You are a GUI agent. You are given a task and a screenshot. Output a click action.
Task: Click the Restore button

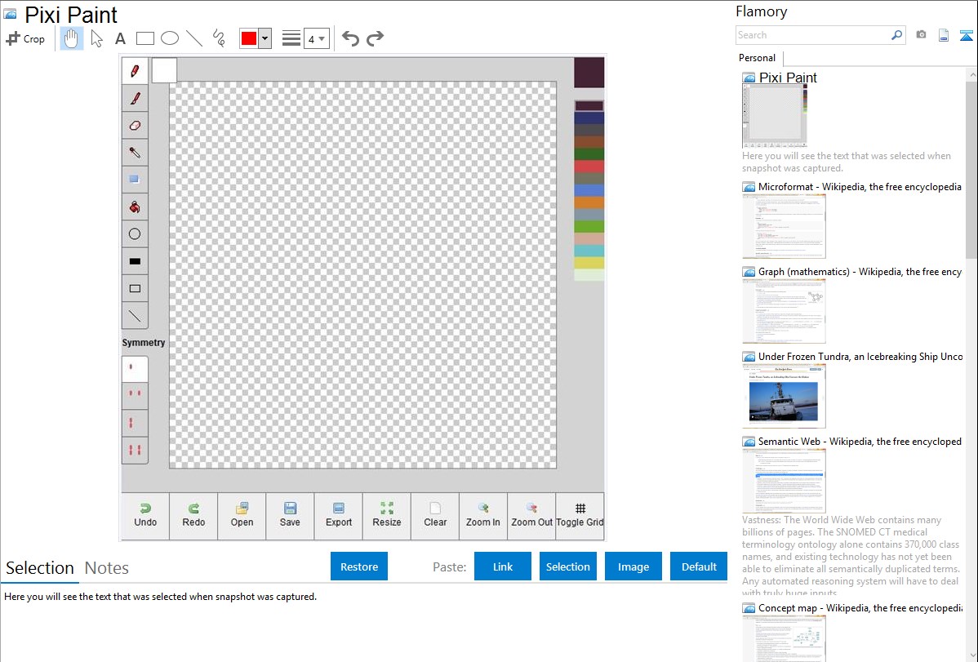pos(359,566)
